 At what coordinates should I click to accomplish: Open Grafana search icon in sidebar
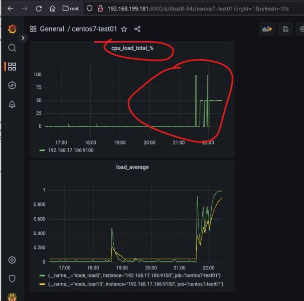pos(12,48)
